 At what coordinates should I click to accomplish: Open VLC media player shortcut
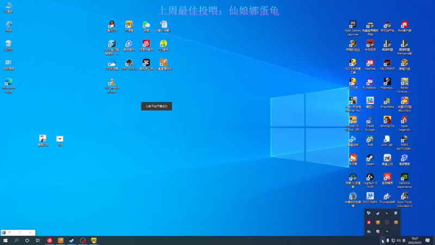[x=111, y=85]
